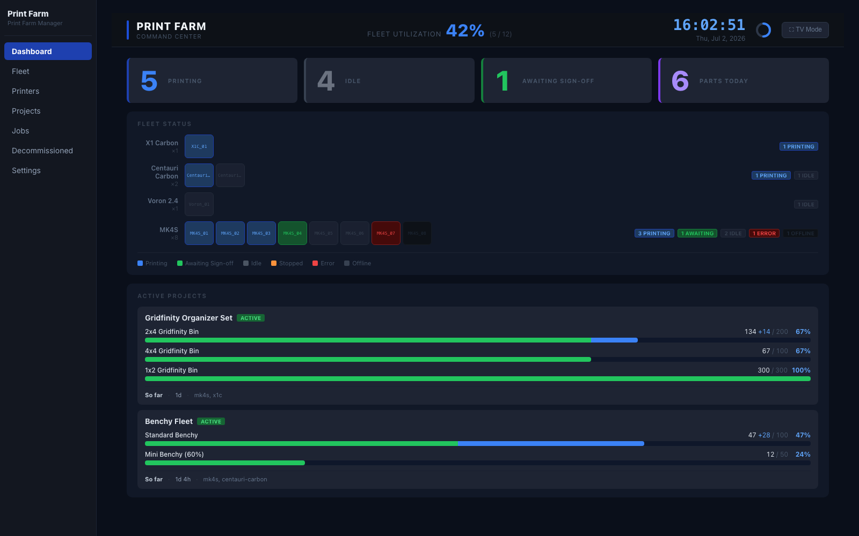Screen dimensions: 859x536
Task: Open the X1C_01 printer tile
Action: point(199,146)
